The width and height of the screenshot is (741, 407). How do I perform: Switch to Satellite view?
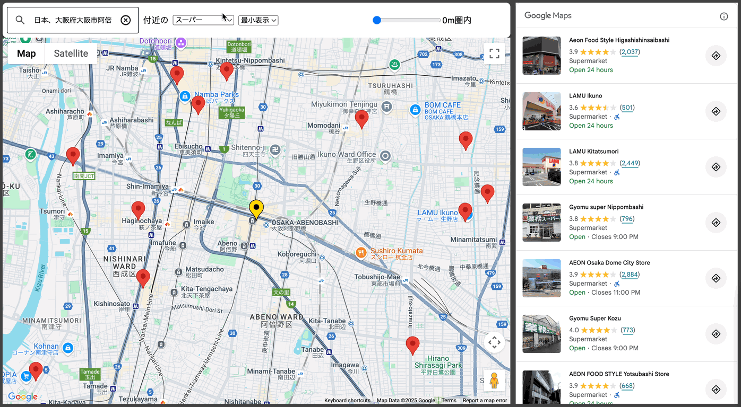(x=71, y=54)
